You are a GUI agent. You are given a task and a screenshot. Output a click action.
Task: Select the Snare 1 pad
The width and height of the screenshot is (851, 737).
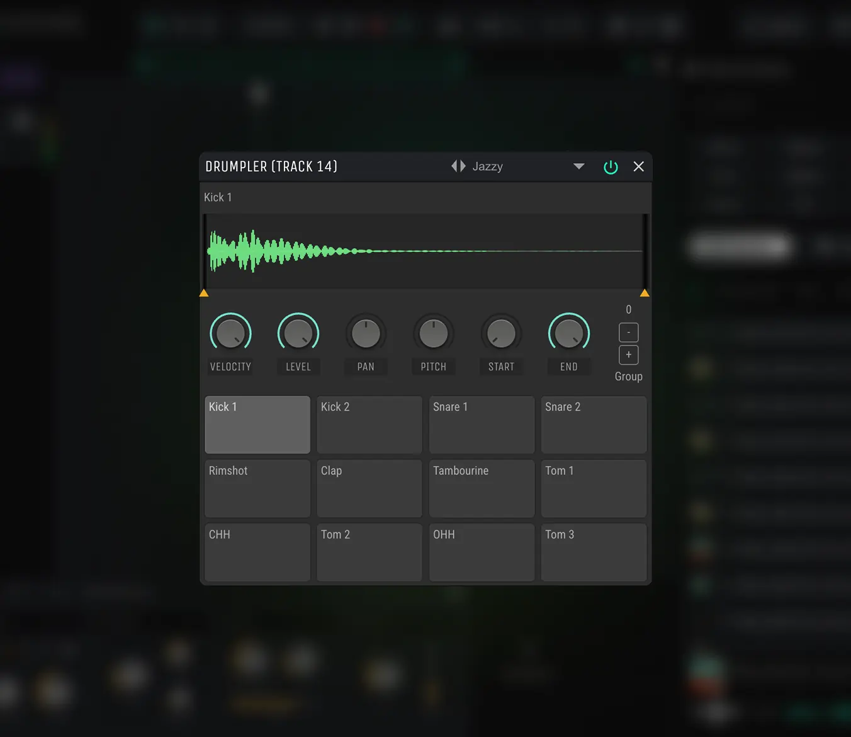482,425
